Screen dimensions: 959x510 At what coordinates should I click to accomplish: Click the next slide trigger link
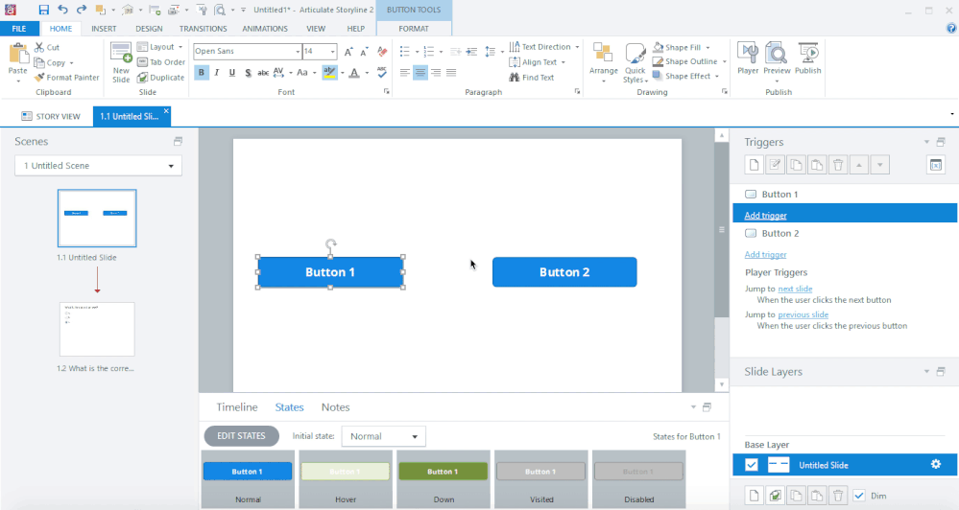795,289
